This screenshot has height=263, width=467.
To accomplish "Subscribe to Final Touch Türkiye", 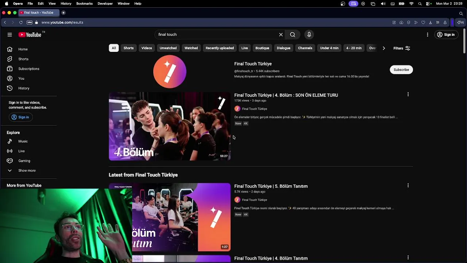I will (401, 70).
